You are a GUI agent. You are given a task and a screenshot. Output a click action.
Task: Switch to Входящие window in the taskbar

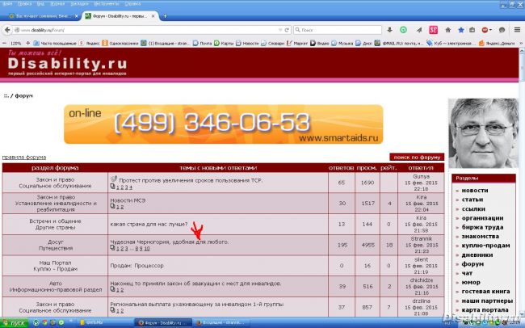pyautogui.click(x=221, y=323)
